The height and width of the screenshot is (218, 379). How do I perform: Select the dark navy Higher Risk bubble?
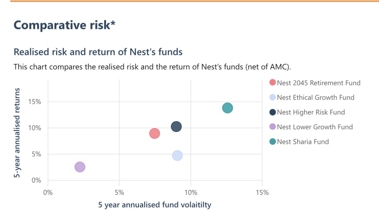coord(176,126)
